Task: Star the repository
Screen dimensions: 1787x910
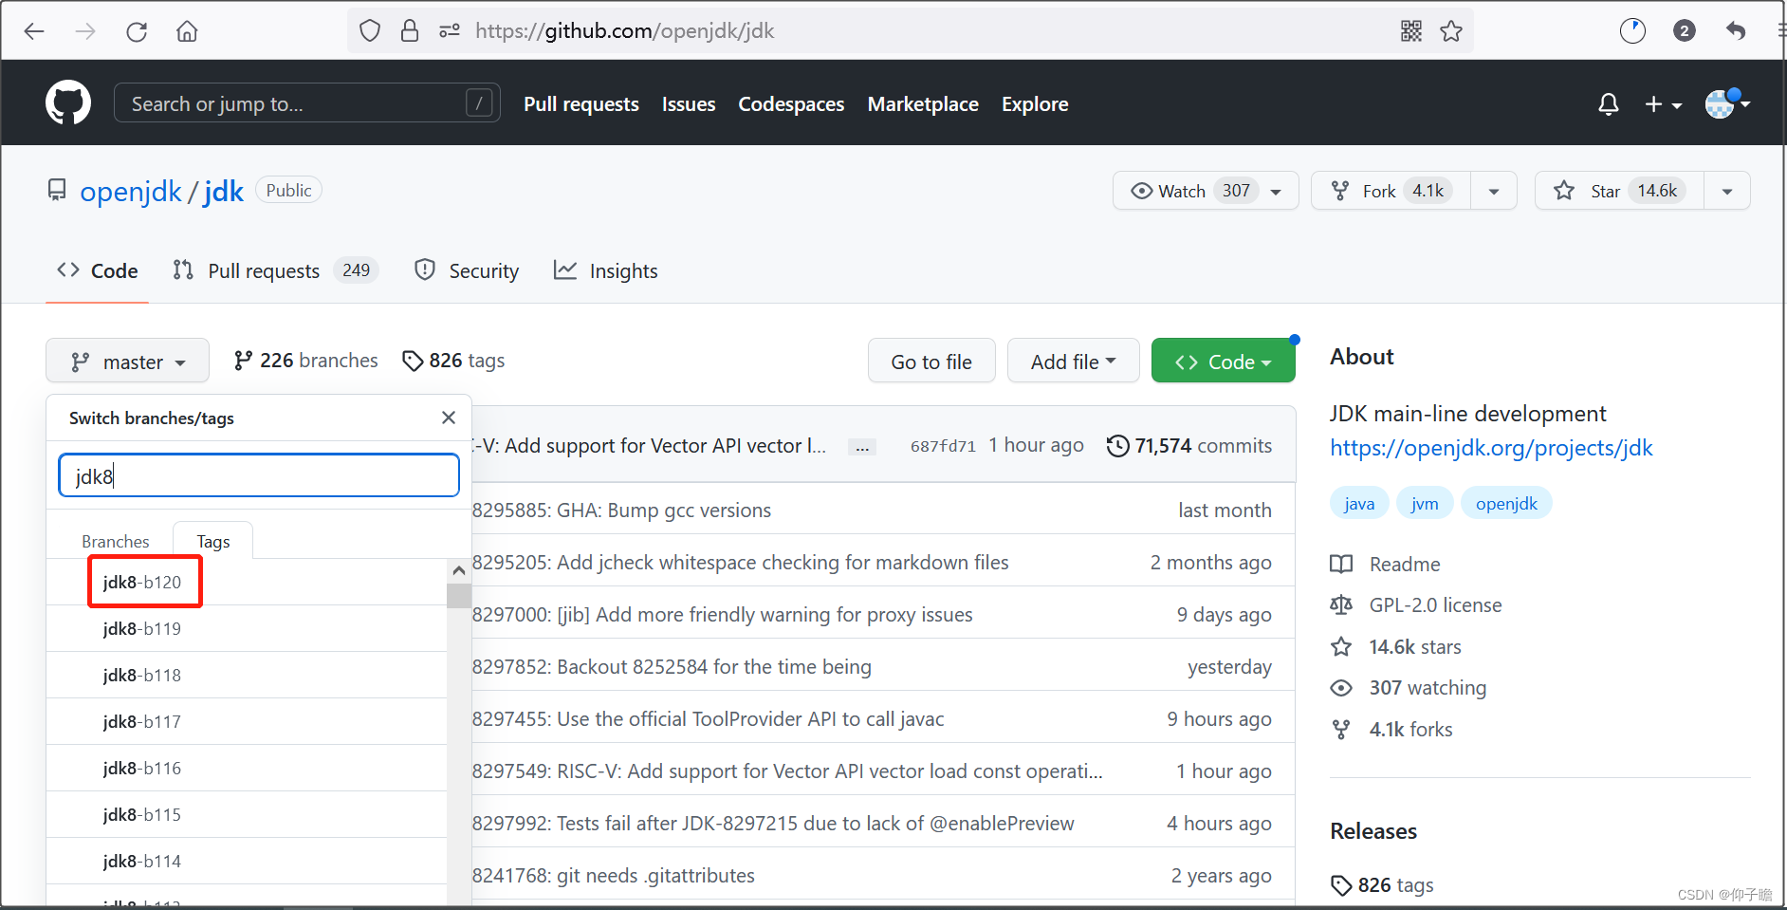Action: click(1619, 191)
